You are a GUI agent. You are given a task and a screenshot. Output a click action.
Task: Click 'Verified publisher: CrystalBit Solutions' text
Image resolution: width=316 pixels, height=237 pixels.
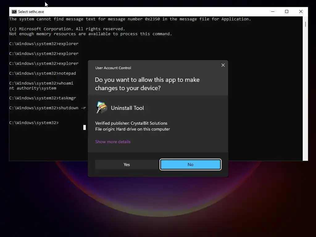131,123
